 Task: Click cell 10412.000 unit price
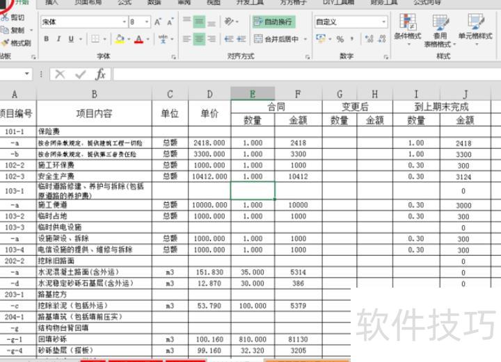[x=209, y=176]
